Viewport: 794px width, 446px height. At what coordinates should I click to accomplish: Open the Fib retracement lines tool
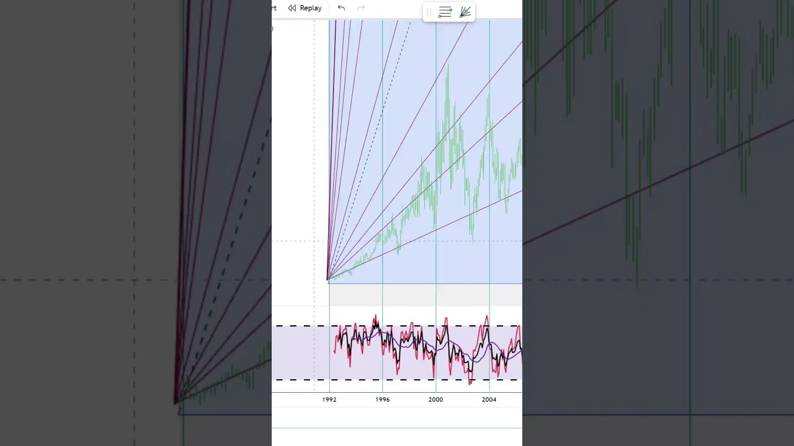[445, 12]
